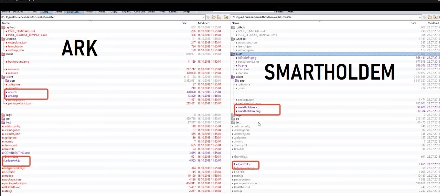Click the build folder icon in left pane

tap(3, 54)
